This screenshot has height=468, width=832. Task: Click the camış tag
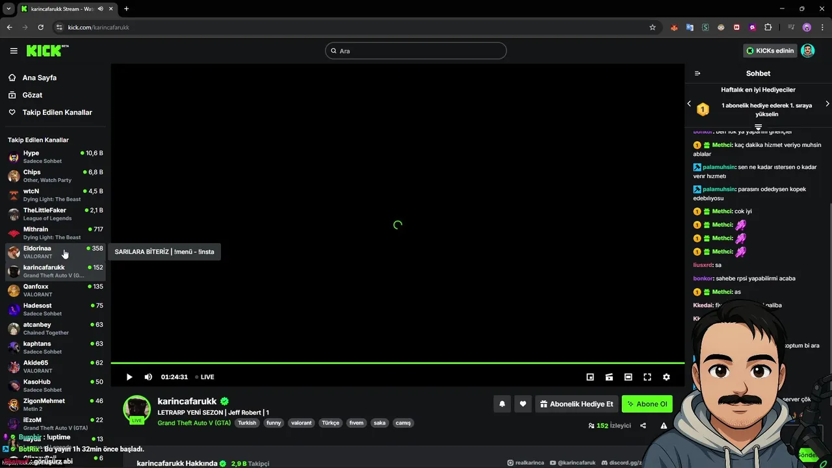[403, 422]
